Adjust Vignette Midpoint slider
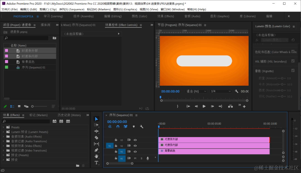This screenshot has height=173, width=301. (282, 85)
